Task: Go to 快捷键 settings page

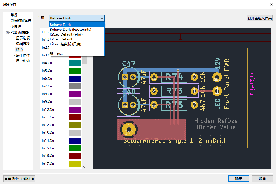Action: coord(16,27)
